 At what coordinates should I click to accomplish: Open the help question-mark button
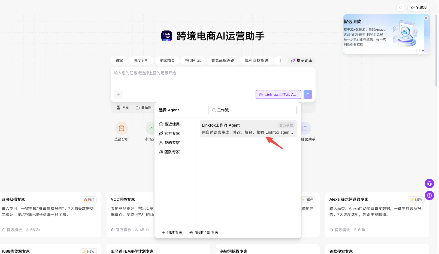[429, 195]
